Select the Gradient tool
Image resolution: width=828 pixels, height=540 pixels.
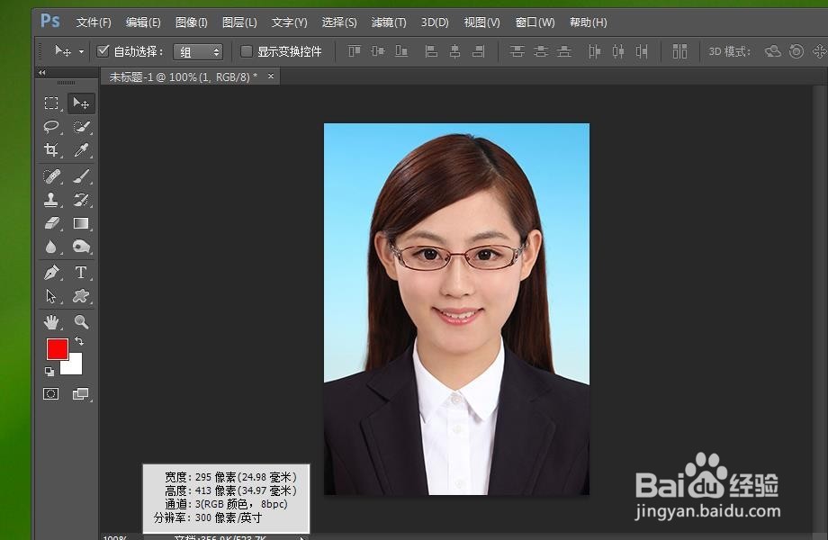pos(82,221)
